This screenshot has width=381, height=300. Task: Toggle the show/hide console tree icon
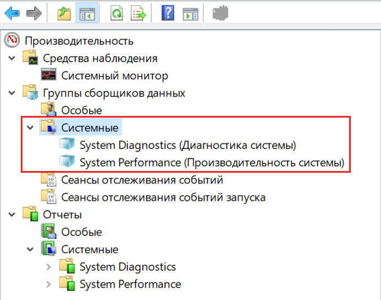pyautogui.click(x=87, y=13)
